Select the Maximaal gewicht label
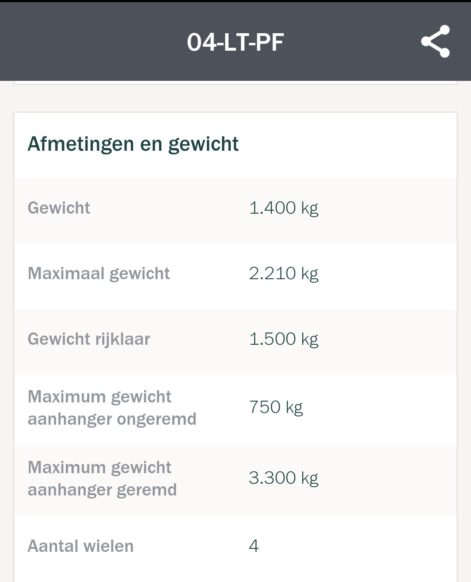Screen dimensions: 471x582 pyautogui.click(x=99, y=274)
